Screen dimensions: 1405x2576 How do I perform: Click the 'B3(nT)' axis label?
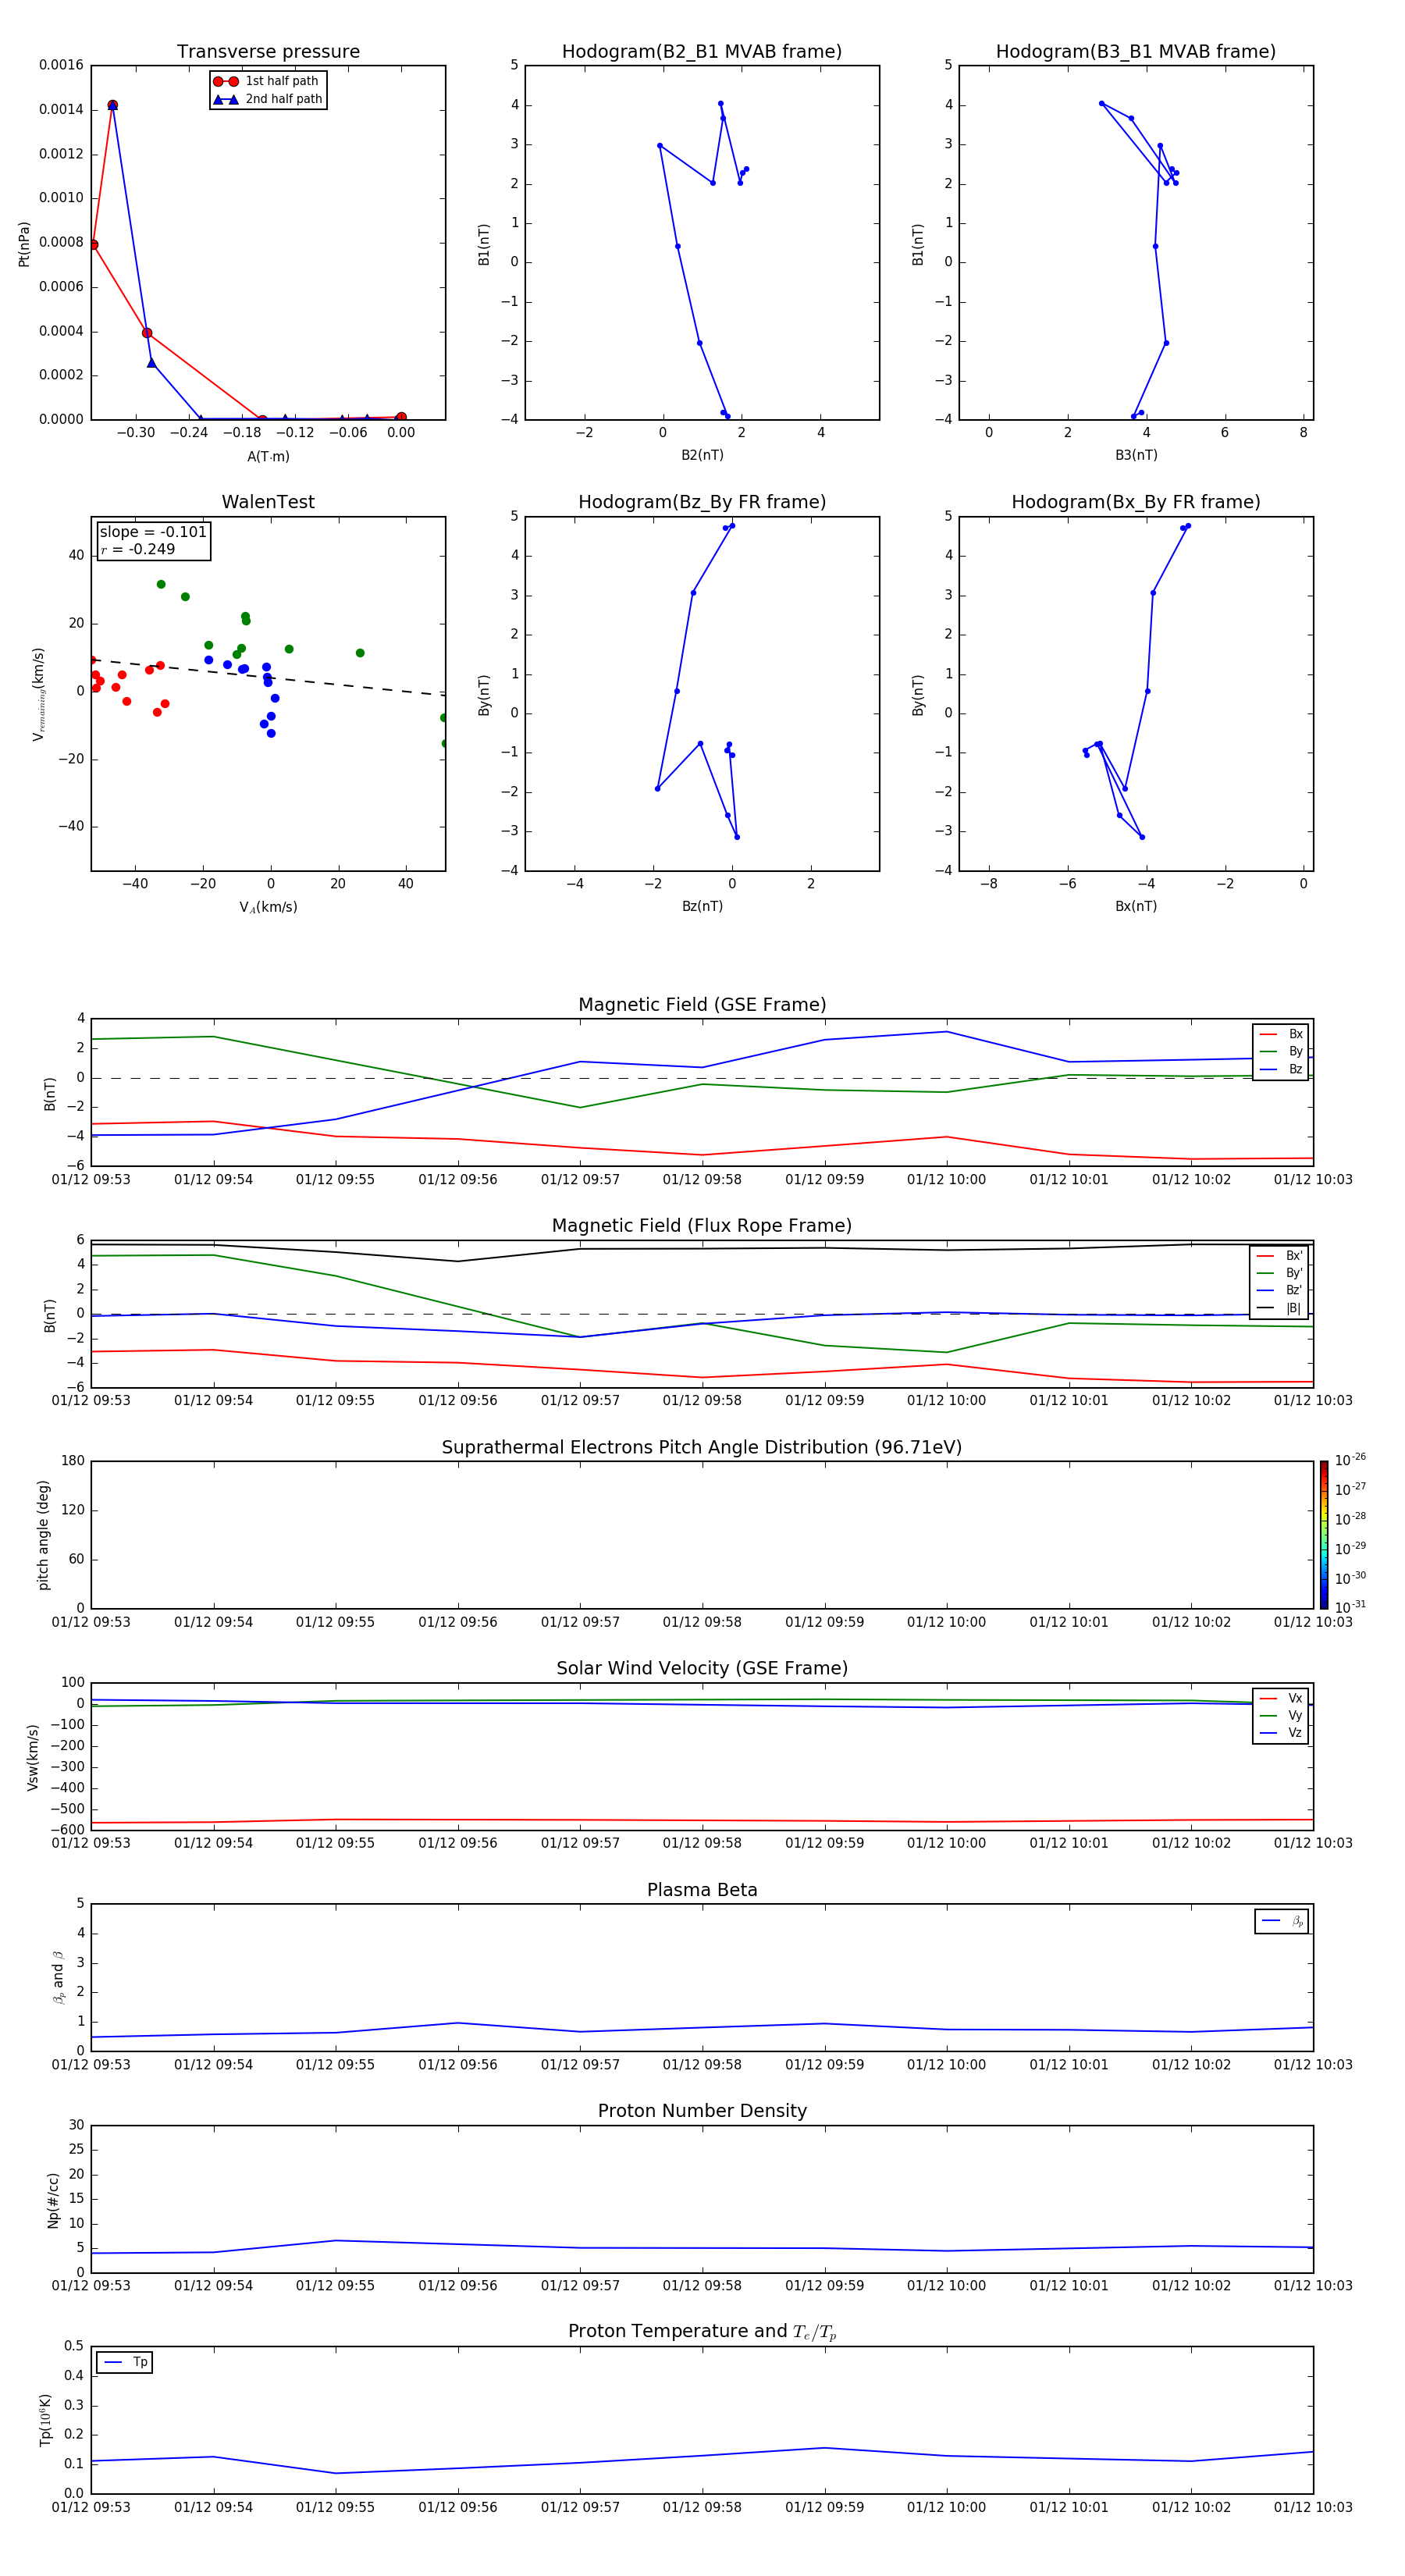[x=1136, y=455]
